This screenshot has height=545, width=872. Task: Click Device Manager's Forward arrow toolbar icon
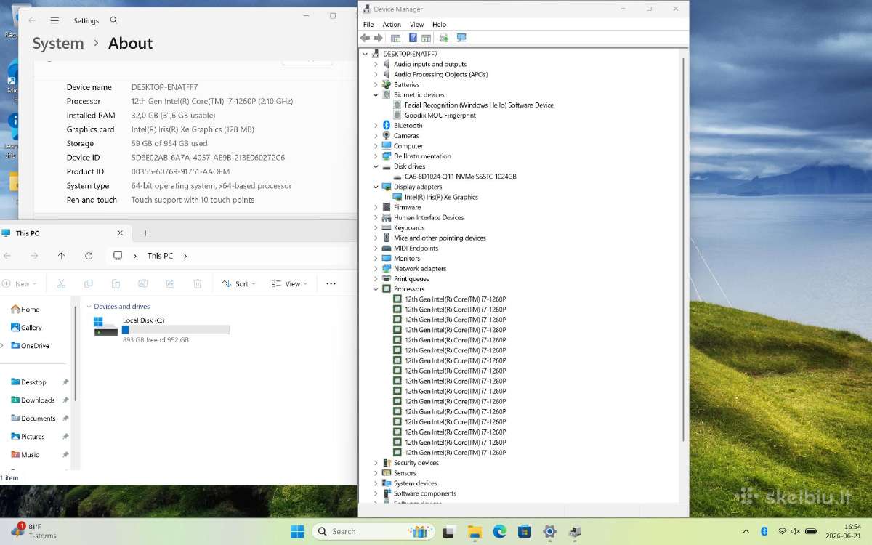[378, 38]
